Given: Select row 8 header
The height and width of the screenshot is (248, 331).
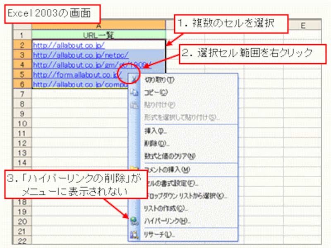Looking at the screenshot, I should (x=22, y=104).
